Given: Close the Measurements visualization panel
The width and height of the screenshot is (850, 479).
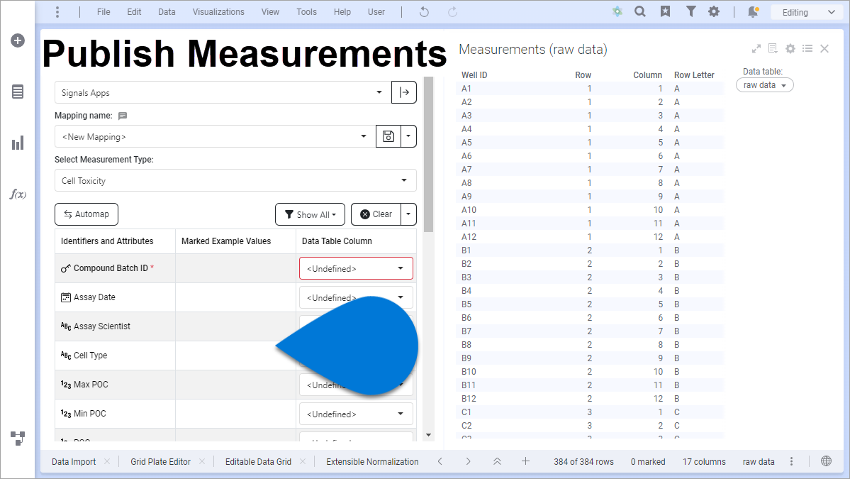Looking at the screenshot, I should click(824, 49).
